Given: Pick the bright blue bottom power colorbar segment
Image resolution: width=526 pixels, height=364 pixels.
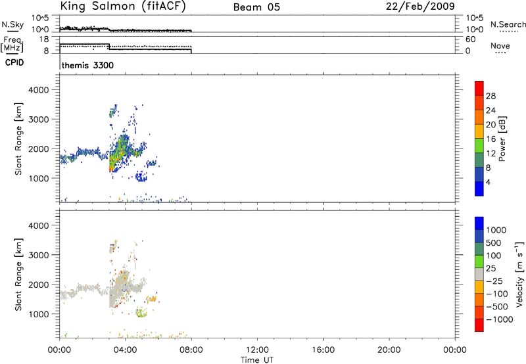Looking at the screenshot, I should [x=479, y=189].
